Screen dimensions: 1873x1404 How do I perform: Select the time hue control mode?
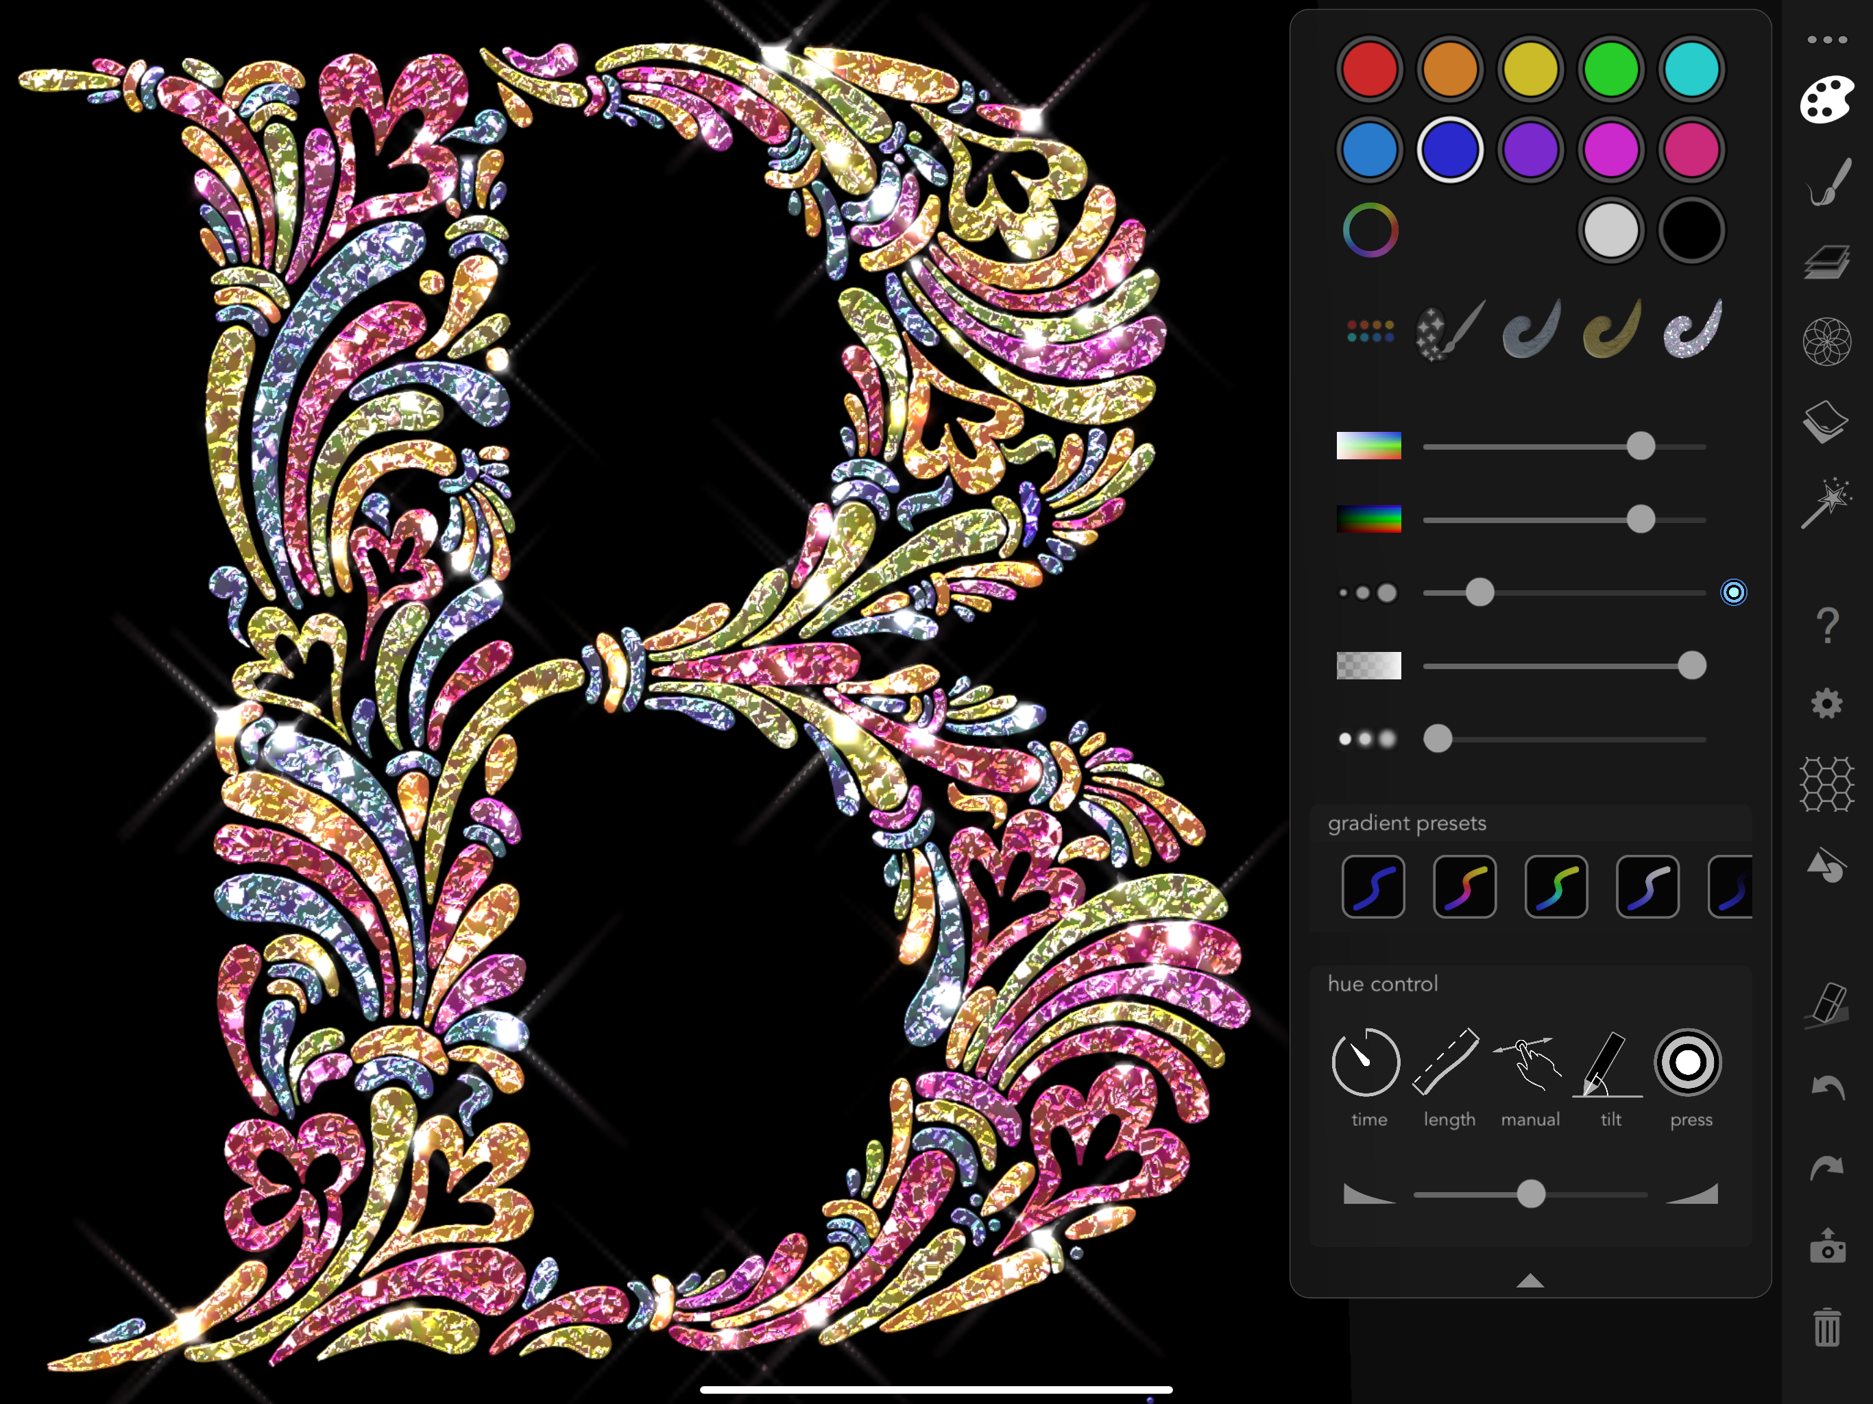click(x=1366, y=1063)
